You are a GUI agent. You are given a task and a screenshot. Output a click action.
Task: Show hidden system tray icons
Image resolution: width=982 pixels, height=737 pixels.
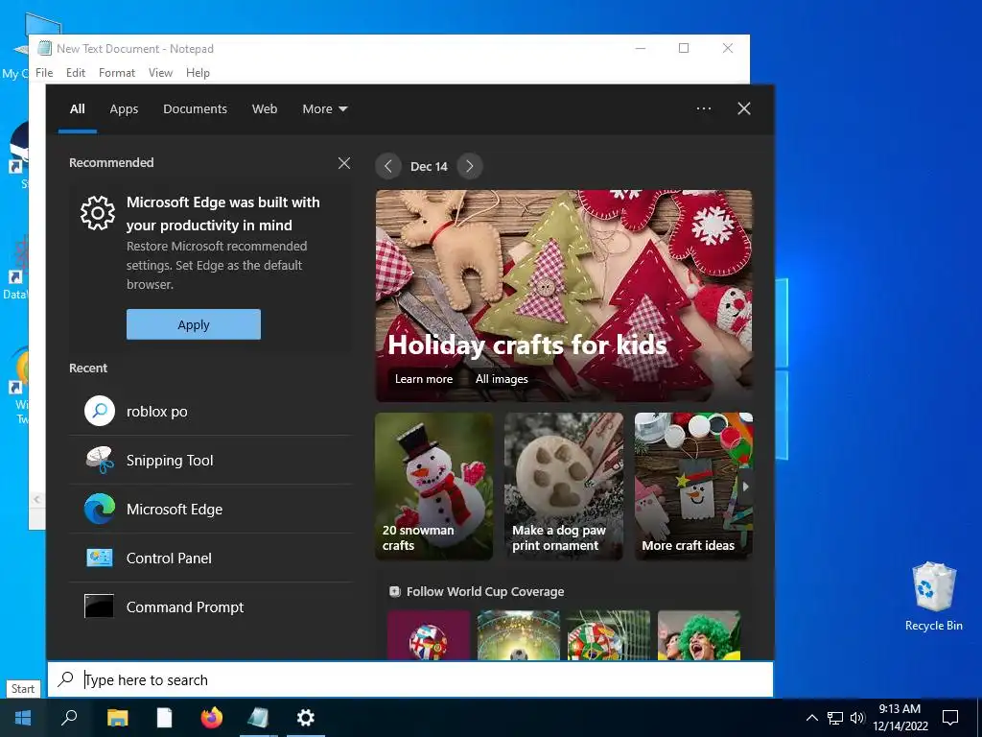coord(811,718)
